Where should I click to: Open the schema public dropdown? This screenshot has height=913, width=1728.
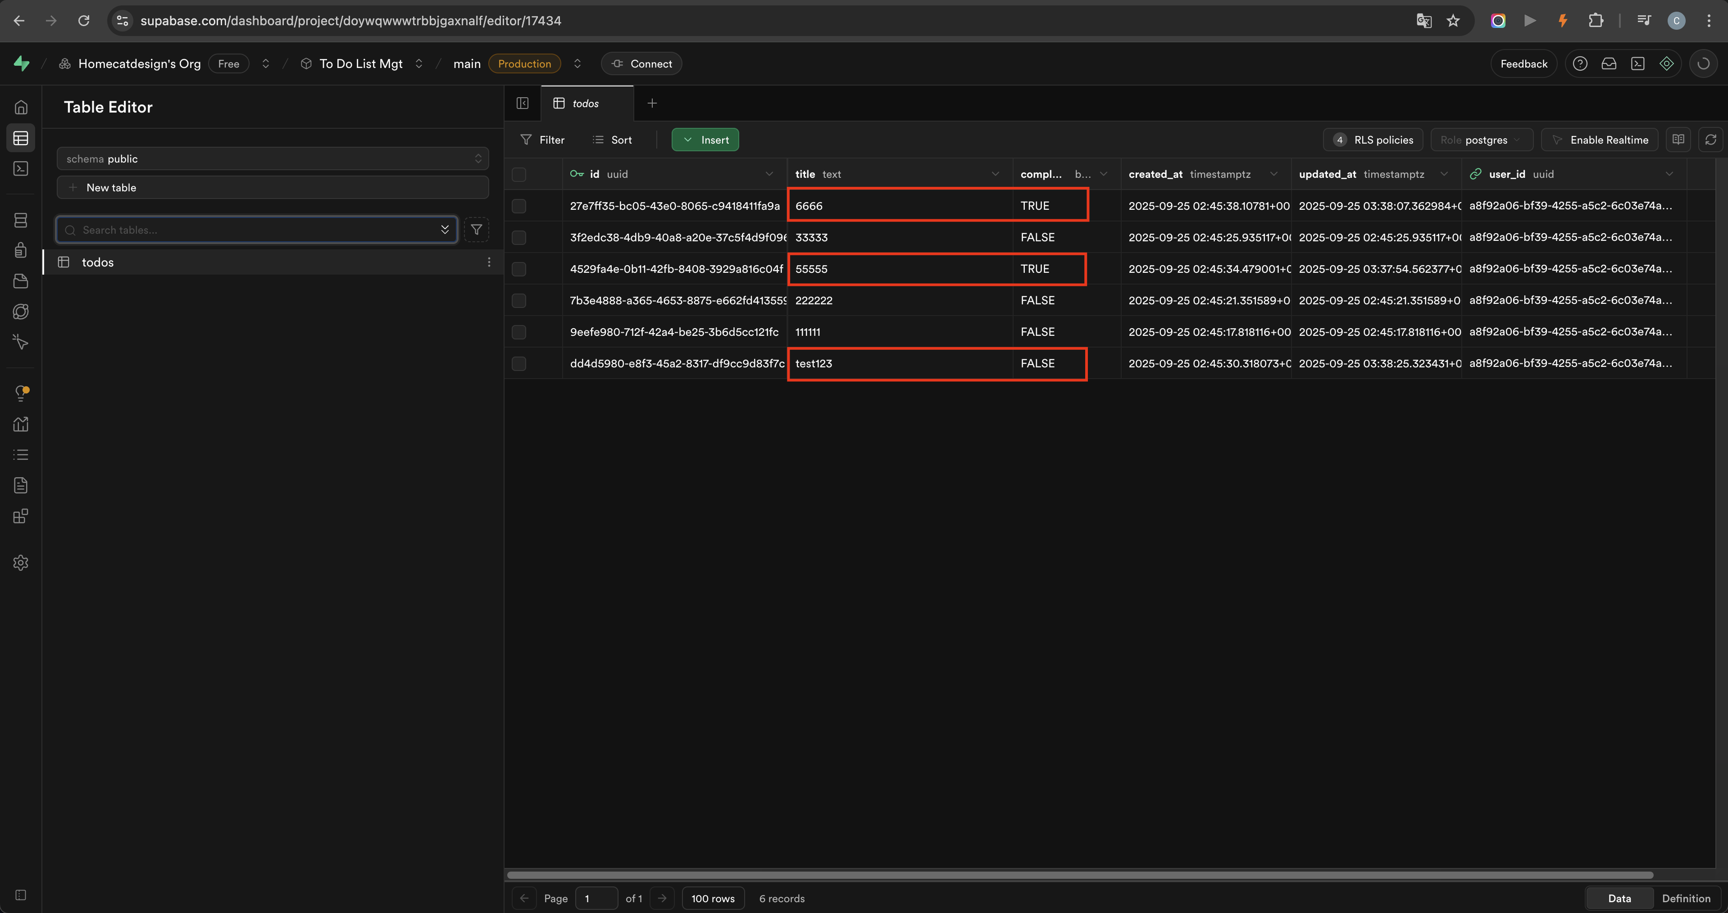[x=273, y=159]
